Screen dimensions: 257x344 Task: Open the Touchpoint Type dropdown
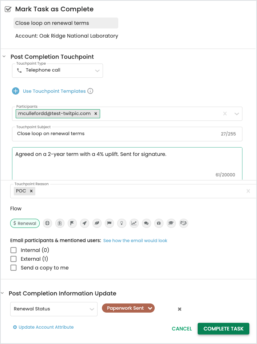(58, 70)
